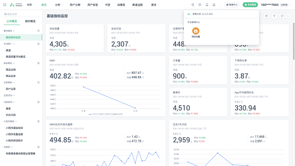Click the 数据中心 button
This screenshot has height=166, width=295.
click(232, 4)
